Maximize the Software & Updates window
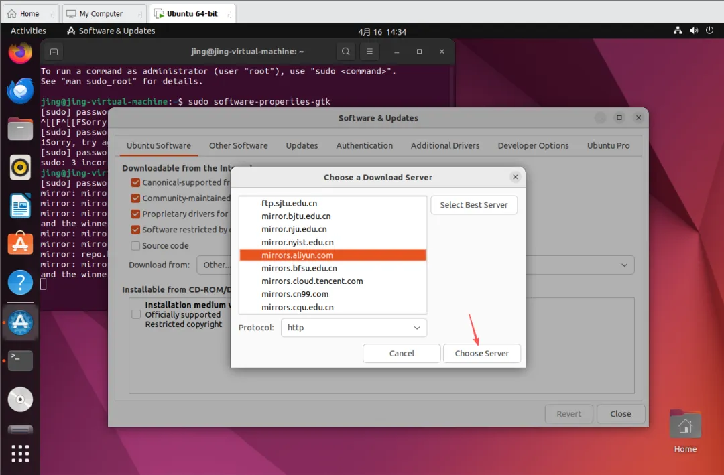Screen dimensions: 724x475 point(619,118)
